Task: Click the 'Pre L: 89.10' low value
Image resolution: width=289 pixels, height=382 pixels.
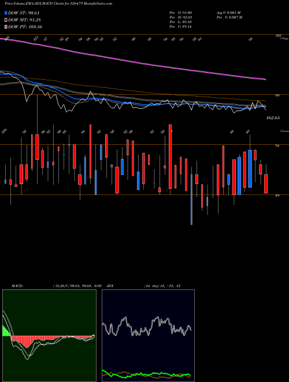Action: point(181,22)
